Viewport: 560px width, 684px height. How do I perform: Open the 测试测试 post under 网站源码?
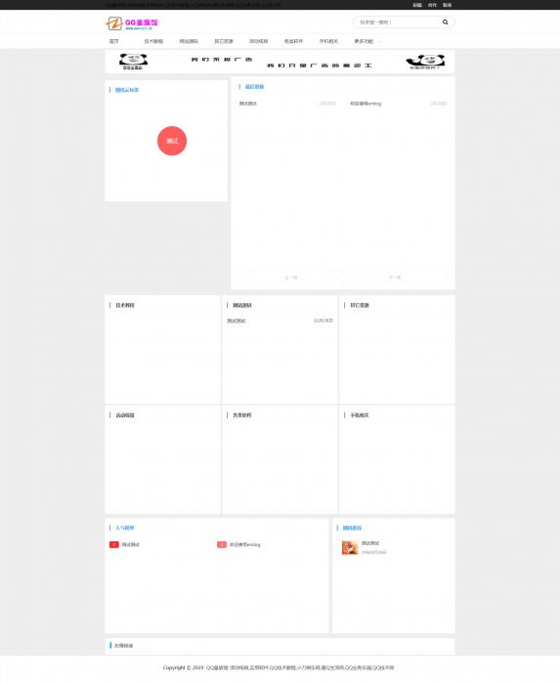click(x=236, y=321)
